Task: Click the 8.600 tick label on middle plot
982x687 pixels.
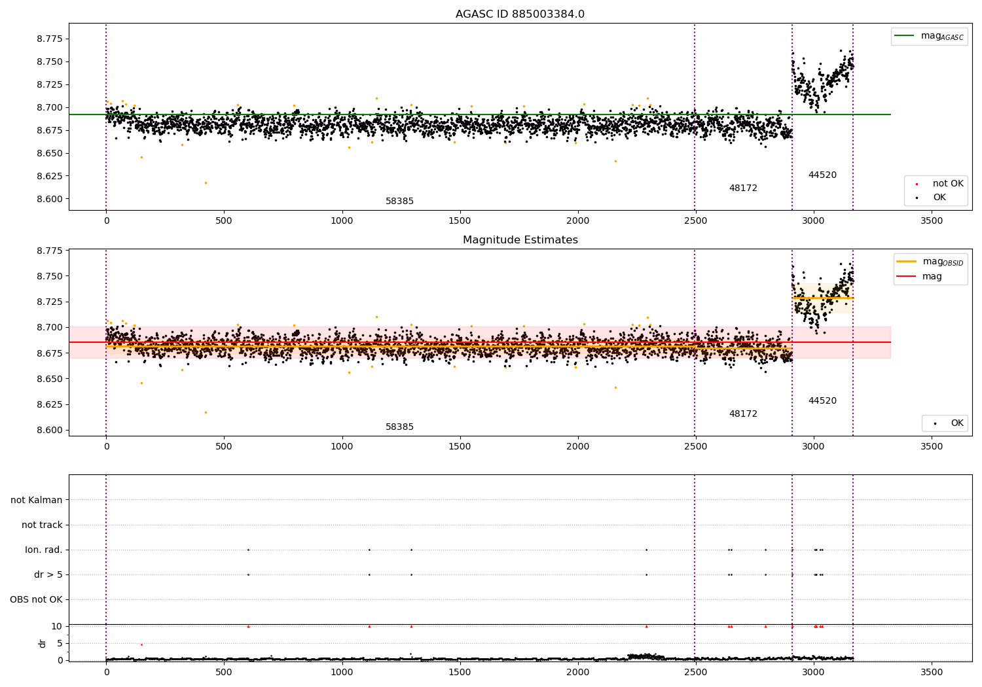Action: (x=50, y=430)
